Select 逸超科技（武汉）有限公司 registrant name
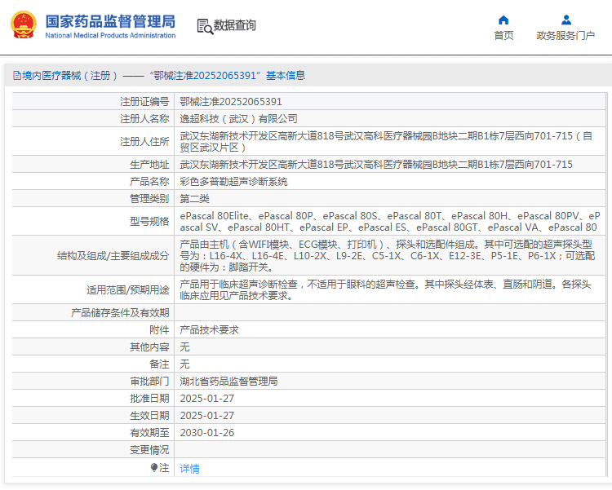612x490 pixels. tap(238, 119)
